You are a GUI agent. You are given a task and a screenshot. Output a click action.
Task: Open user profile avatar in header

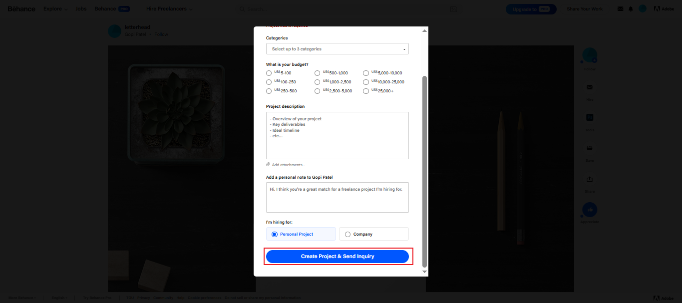point(643,9)
